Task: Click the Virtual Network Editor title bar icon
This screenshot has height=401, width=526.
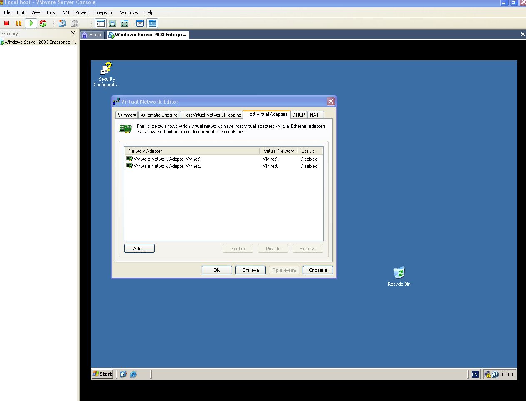Action: pyautogui.click(x=116, y=101)
